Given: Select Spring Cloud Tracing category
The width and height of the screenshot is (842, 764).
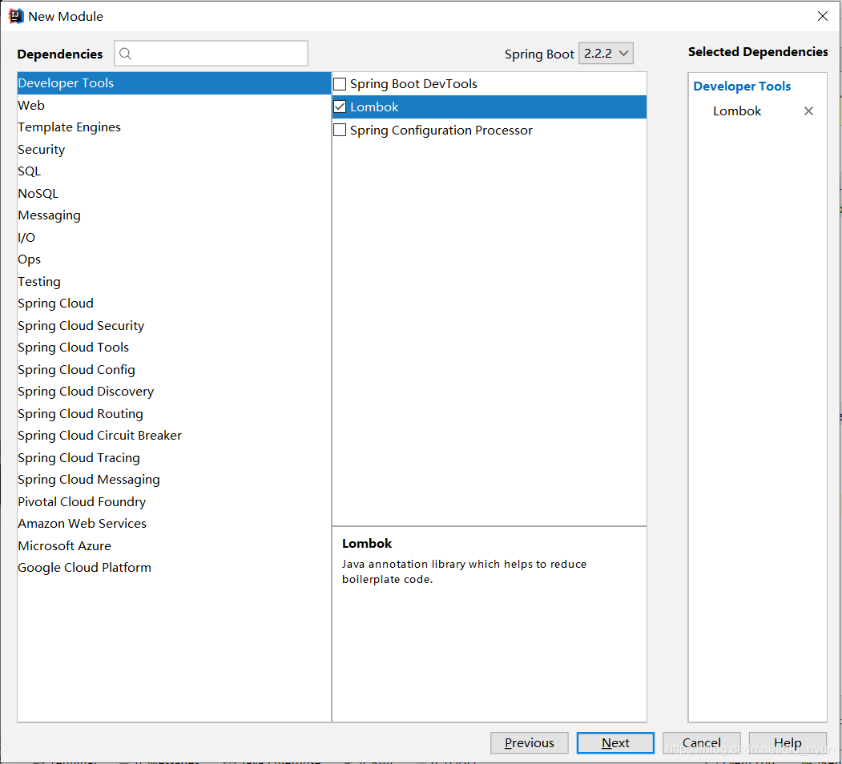Looking at the screenshot, I should tap(174, 457).
